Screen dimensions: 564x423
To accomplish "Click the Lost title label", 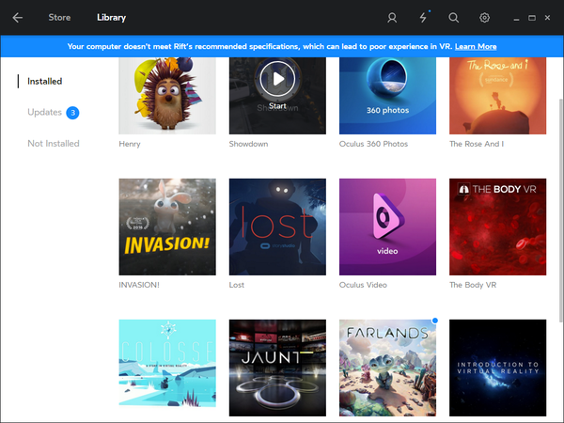I will click(236, 285).
